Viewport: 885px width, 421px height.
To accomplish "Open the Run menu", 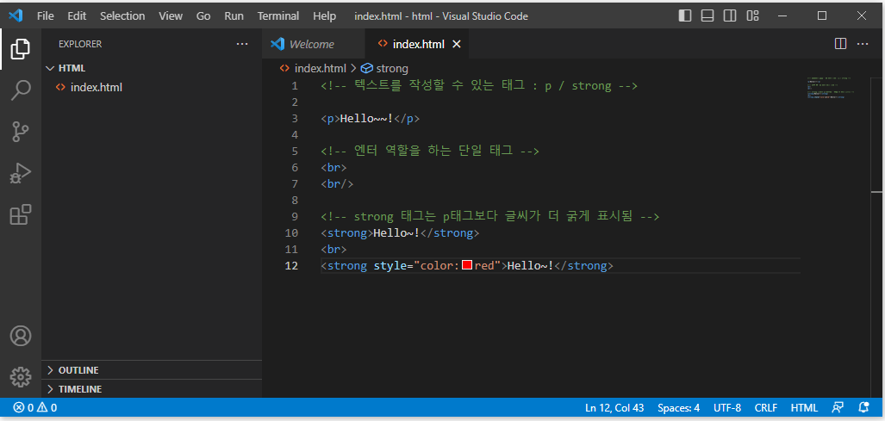I will tap(234, 15).
